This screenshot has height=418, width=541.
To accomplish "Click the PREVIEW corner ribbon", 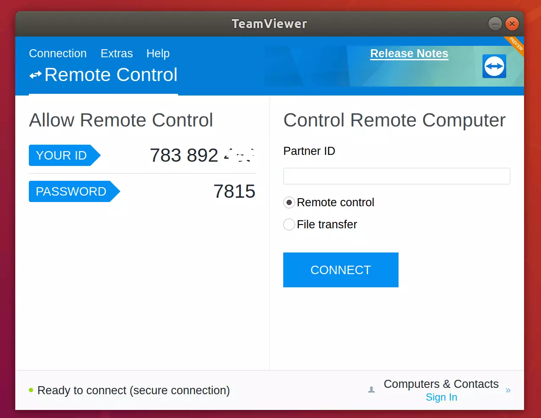I will pyautogui.click(x=515, y=45).
